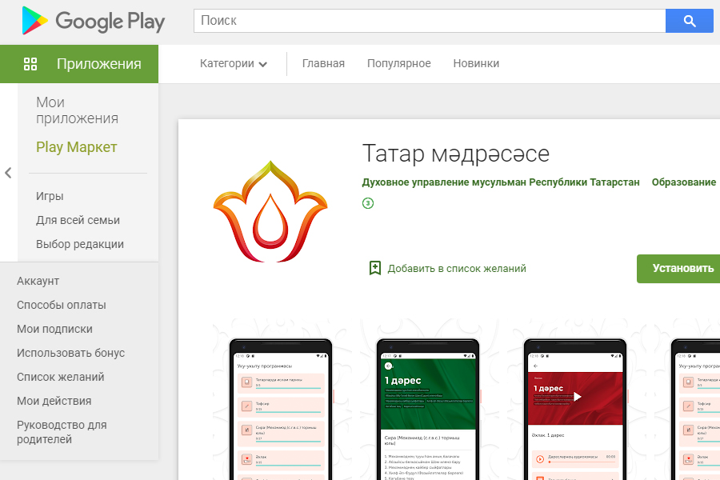Click the Приложения grid icon
The image size is (720, 480).
[30, 64]
